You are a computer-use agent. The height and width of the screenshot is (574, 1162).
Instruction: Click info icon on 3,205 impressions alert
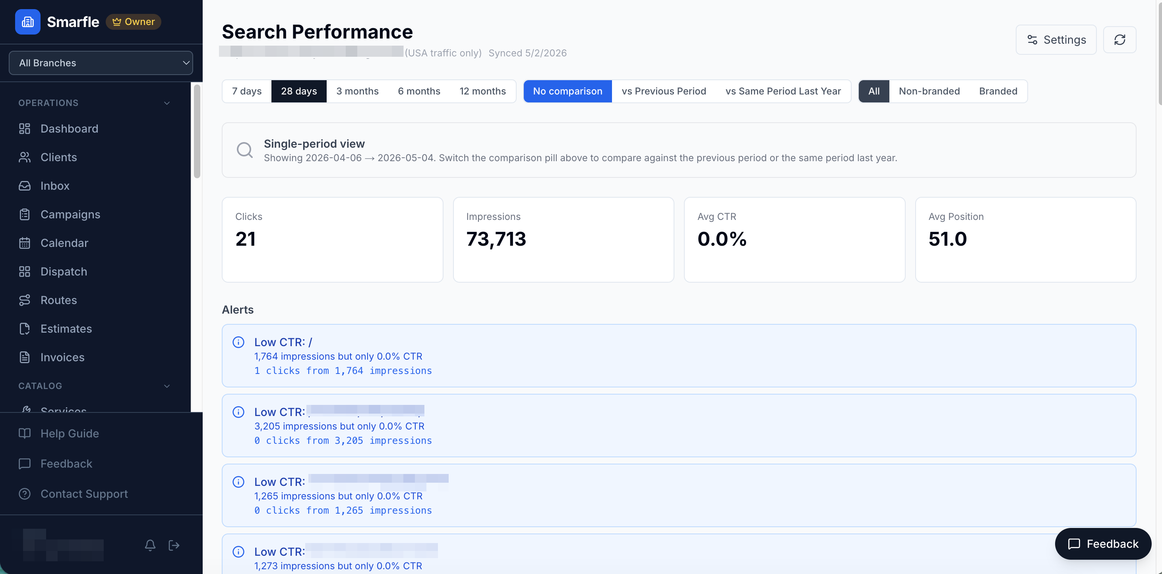(x=238, y=412)
